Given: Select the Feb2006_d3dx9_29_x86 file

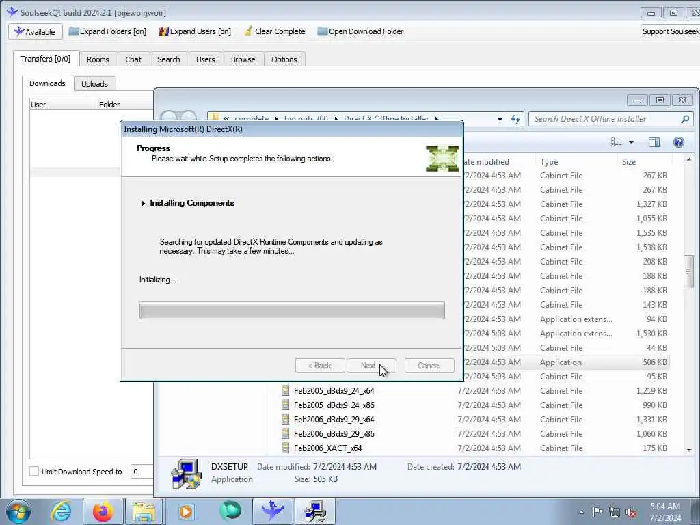Looking at the screenshot, I should coord(334,433).
